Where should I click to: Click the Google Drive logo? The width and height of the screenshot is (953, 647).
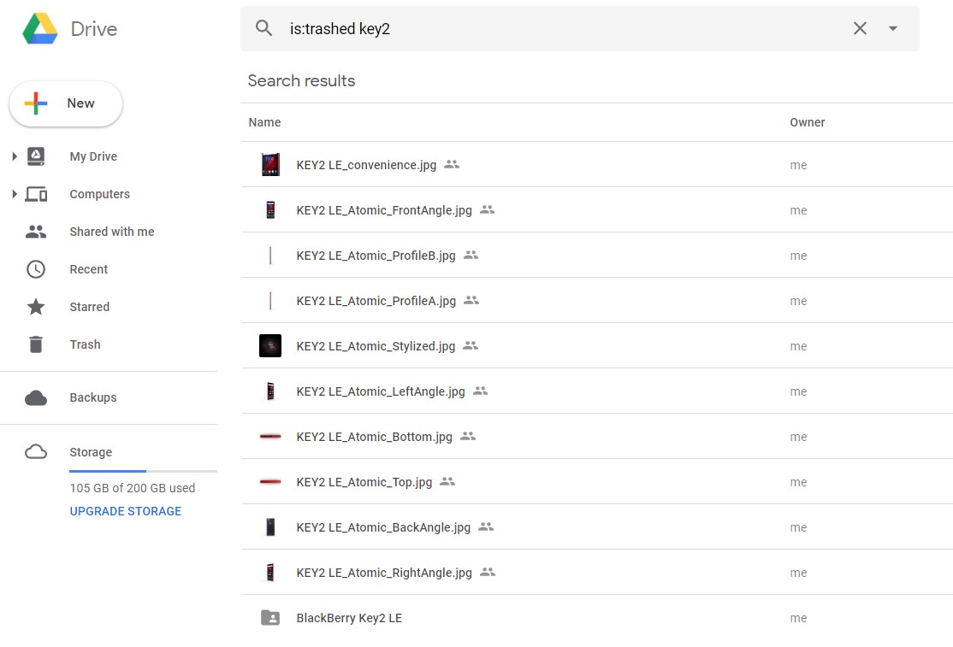(x=40, y=29)
